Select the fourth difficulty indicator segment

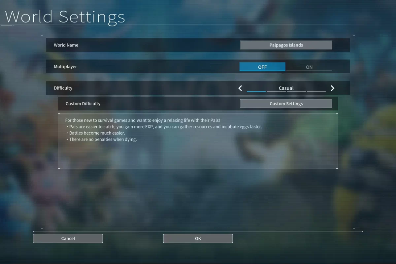[316, 91]
